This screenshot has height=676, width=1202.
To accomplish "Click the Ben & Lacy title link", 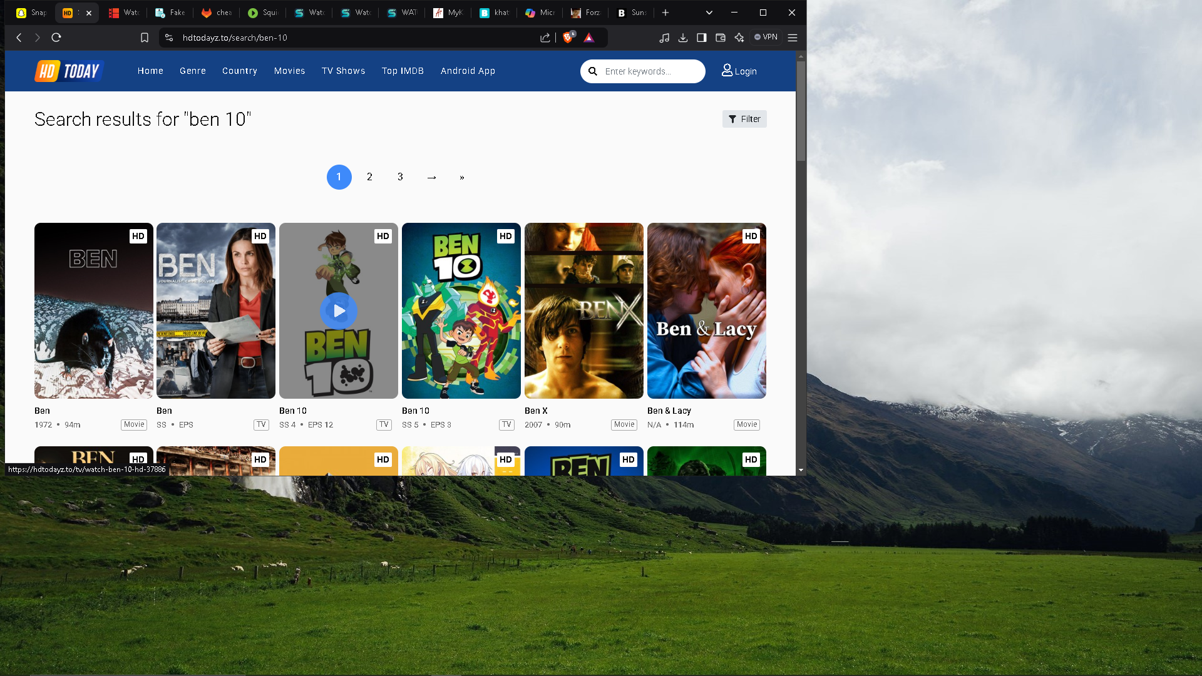I will point(669,411).
